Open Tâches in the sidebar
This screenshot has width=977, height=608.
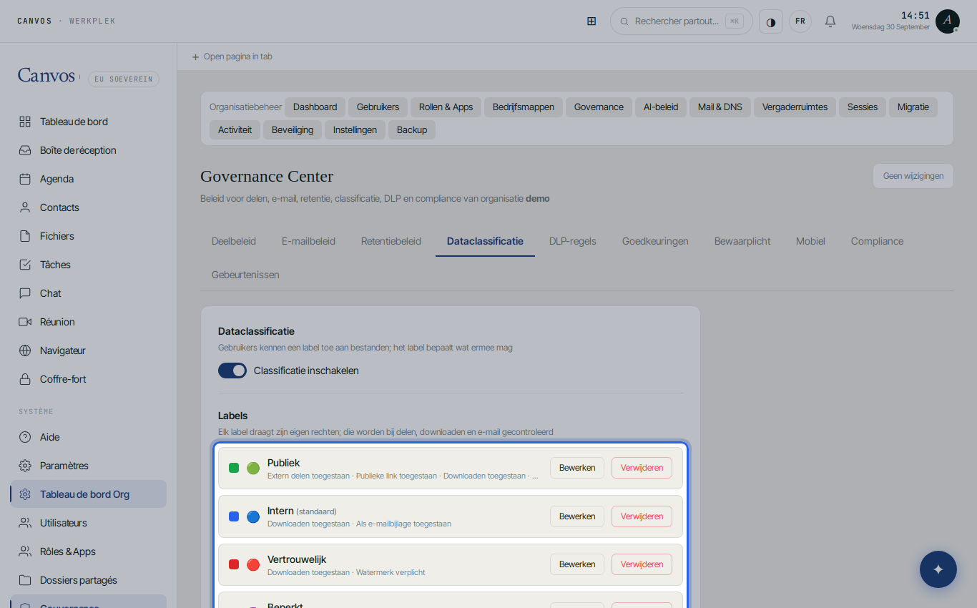point(89,265)
